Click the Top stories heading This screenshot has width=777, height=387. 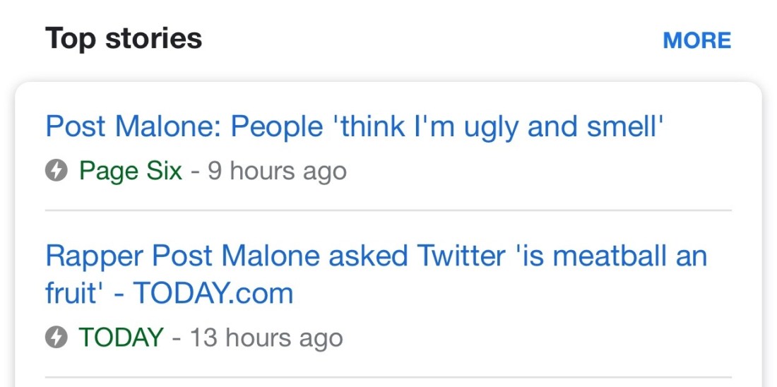pos(124,38)
